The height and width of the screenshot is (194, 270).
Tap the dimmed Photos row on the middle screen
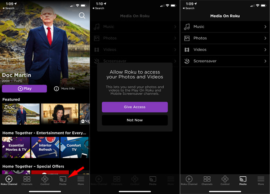click(135, 38)
